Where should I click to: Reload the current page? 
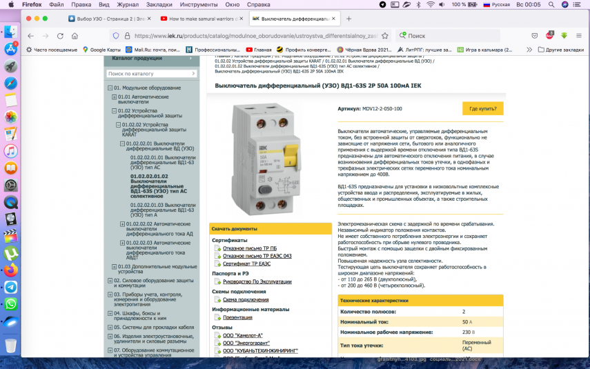(60, 36)
